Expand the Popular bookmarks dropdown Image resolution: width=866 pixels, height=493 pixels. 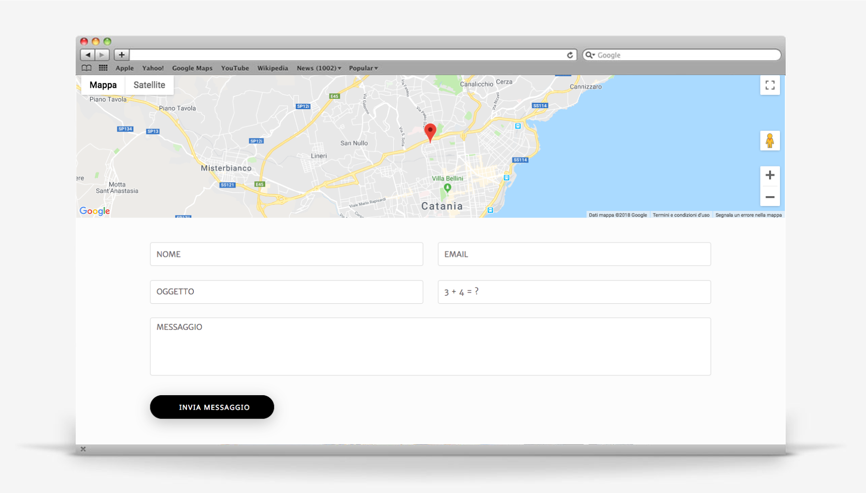click(364, 68)
